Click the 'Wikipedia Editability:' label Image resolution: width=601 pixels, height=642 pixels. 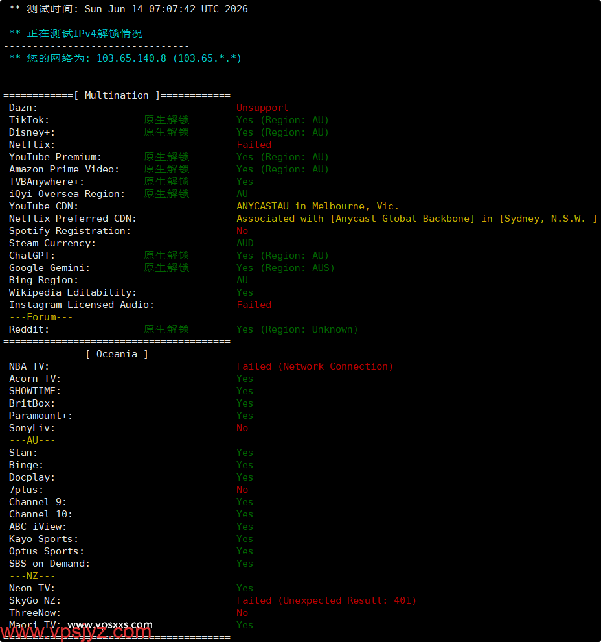point(73,292)
